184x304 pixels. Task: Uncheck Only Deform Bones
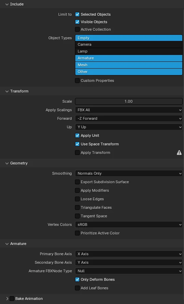click(x=77, y=279)
